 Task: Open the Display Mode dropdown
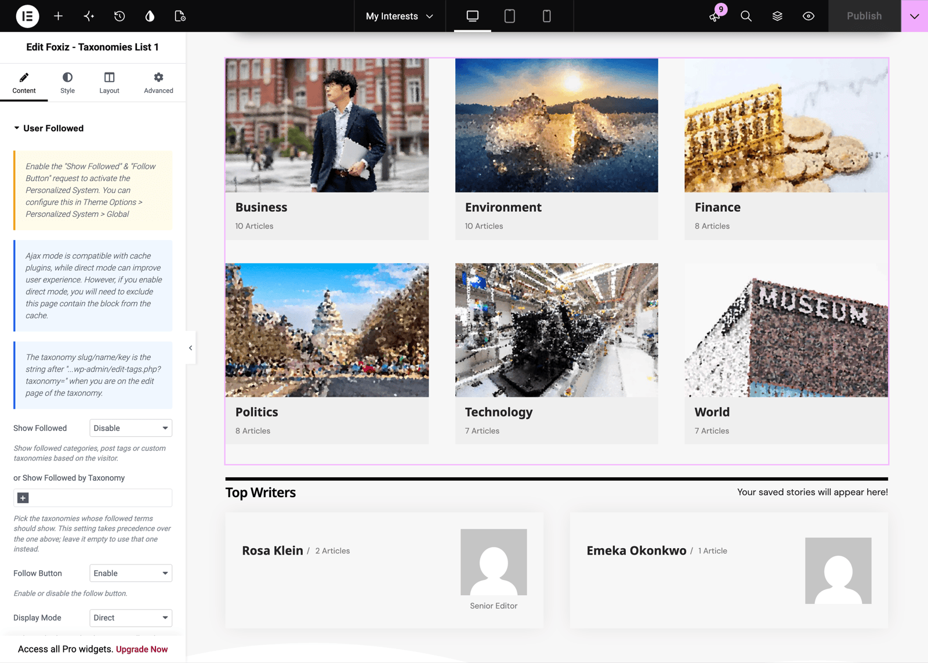130,618
